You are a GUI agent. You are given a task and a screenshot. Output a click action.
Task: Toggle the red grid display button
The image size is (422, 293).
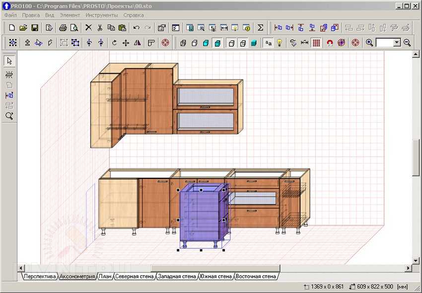coord(316,43)
